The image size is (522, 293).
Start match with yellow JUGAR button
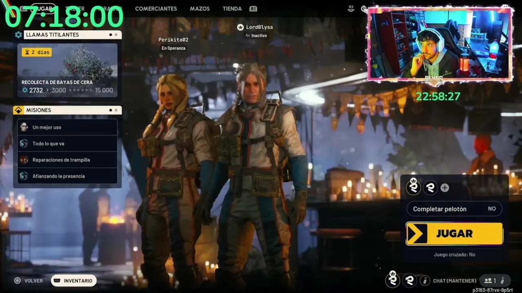[454, 234]
